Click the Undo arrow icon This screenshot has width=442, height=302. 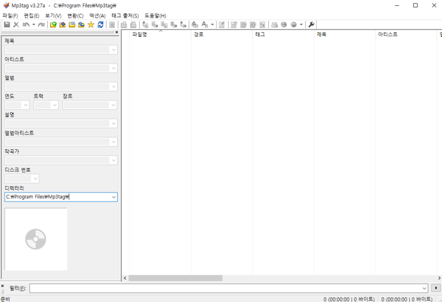point(26,24)
